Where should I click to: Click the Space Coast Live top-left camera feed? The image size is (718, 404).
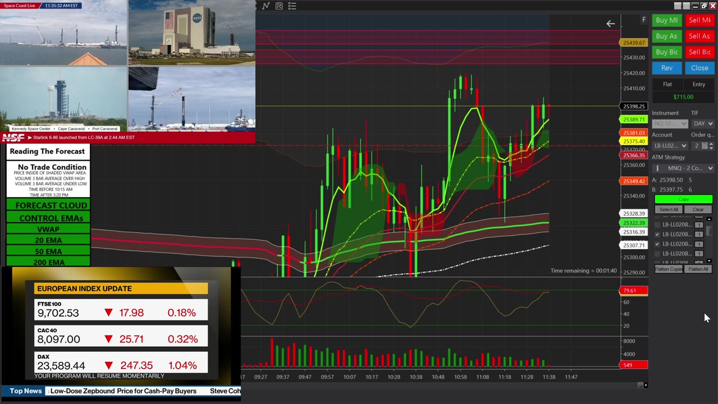[x=63, y=33]
